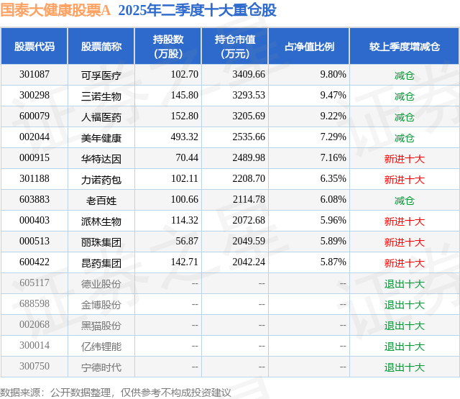Viewport: 460px width, 399px height.
Task: Click market value 2072.68
Action: tap(249, 220)
